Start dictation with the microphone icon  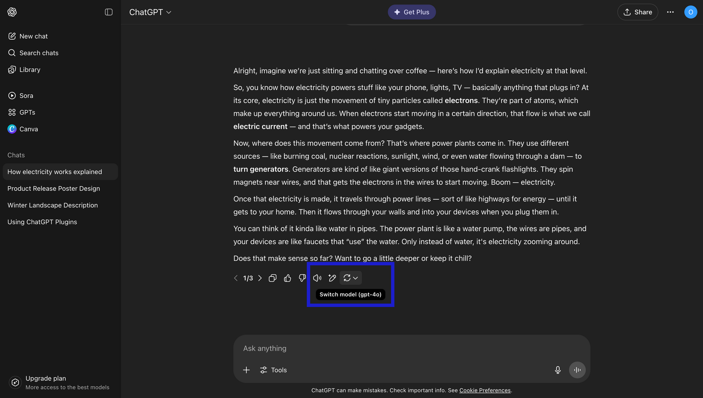point(557,370)
